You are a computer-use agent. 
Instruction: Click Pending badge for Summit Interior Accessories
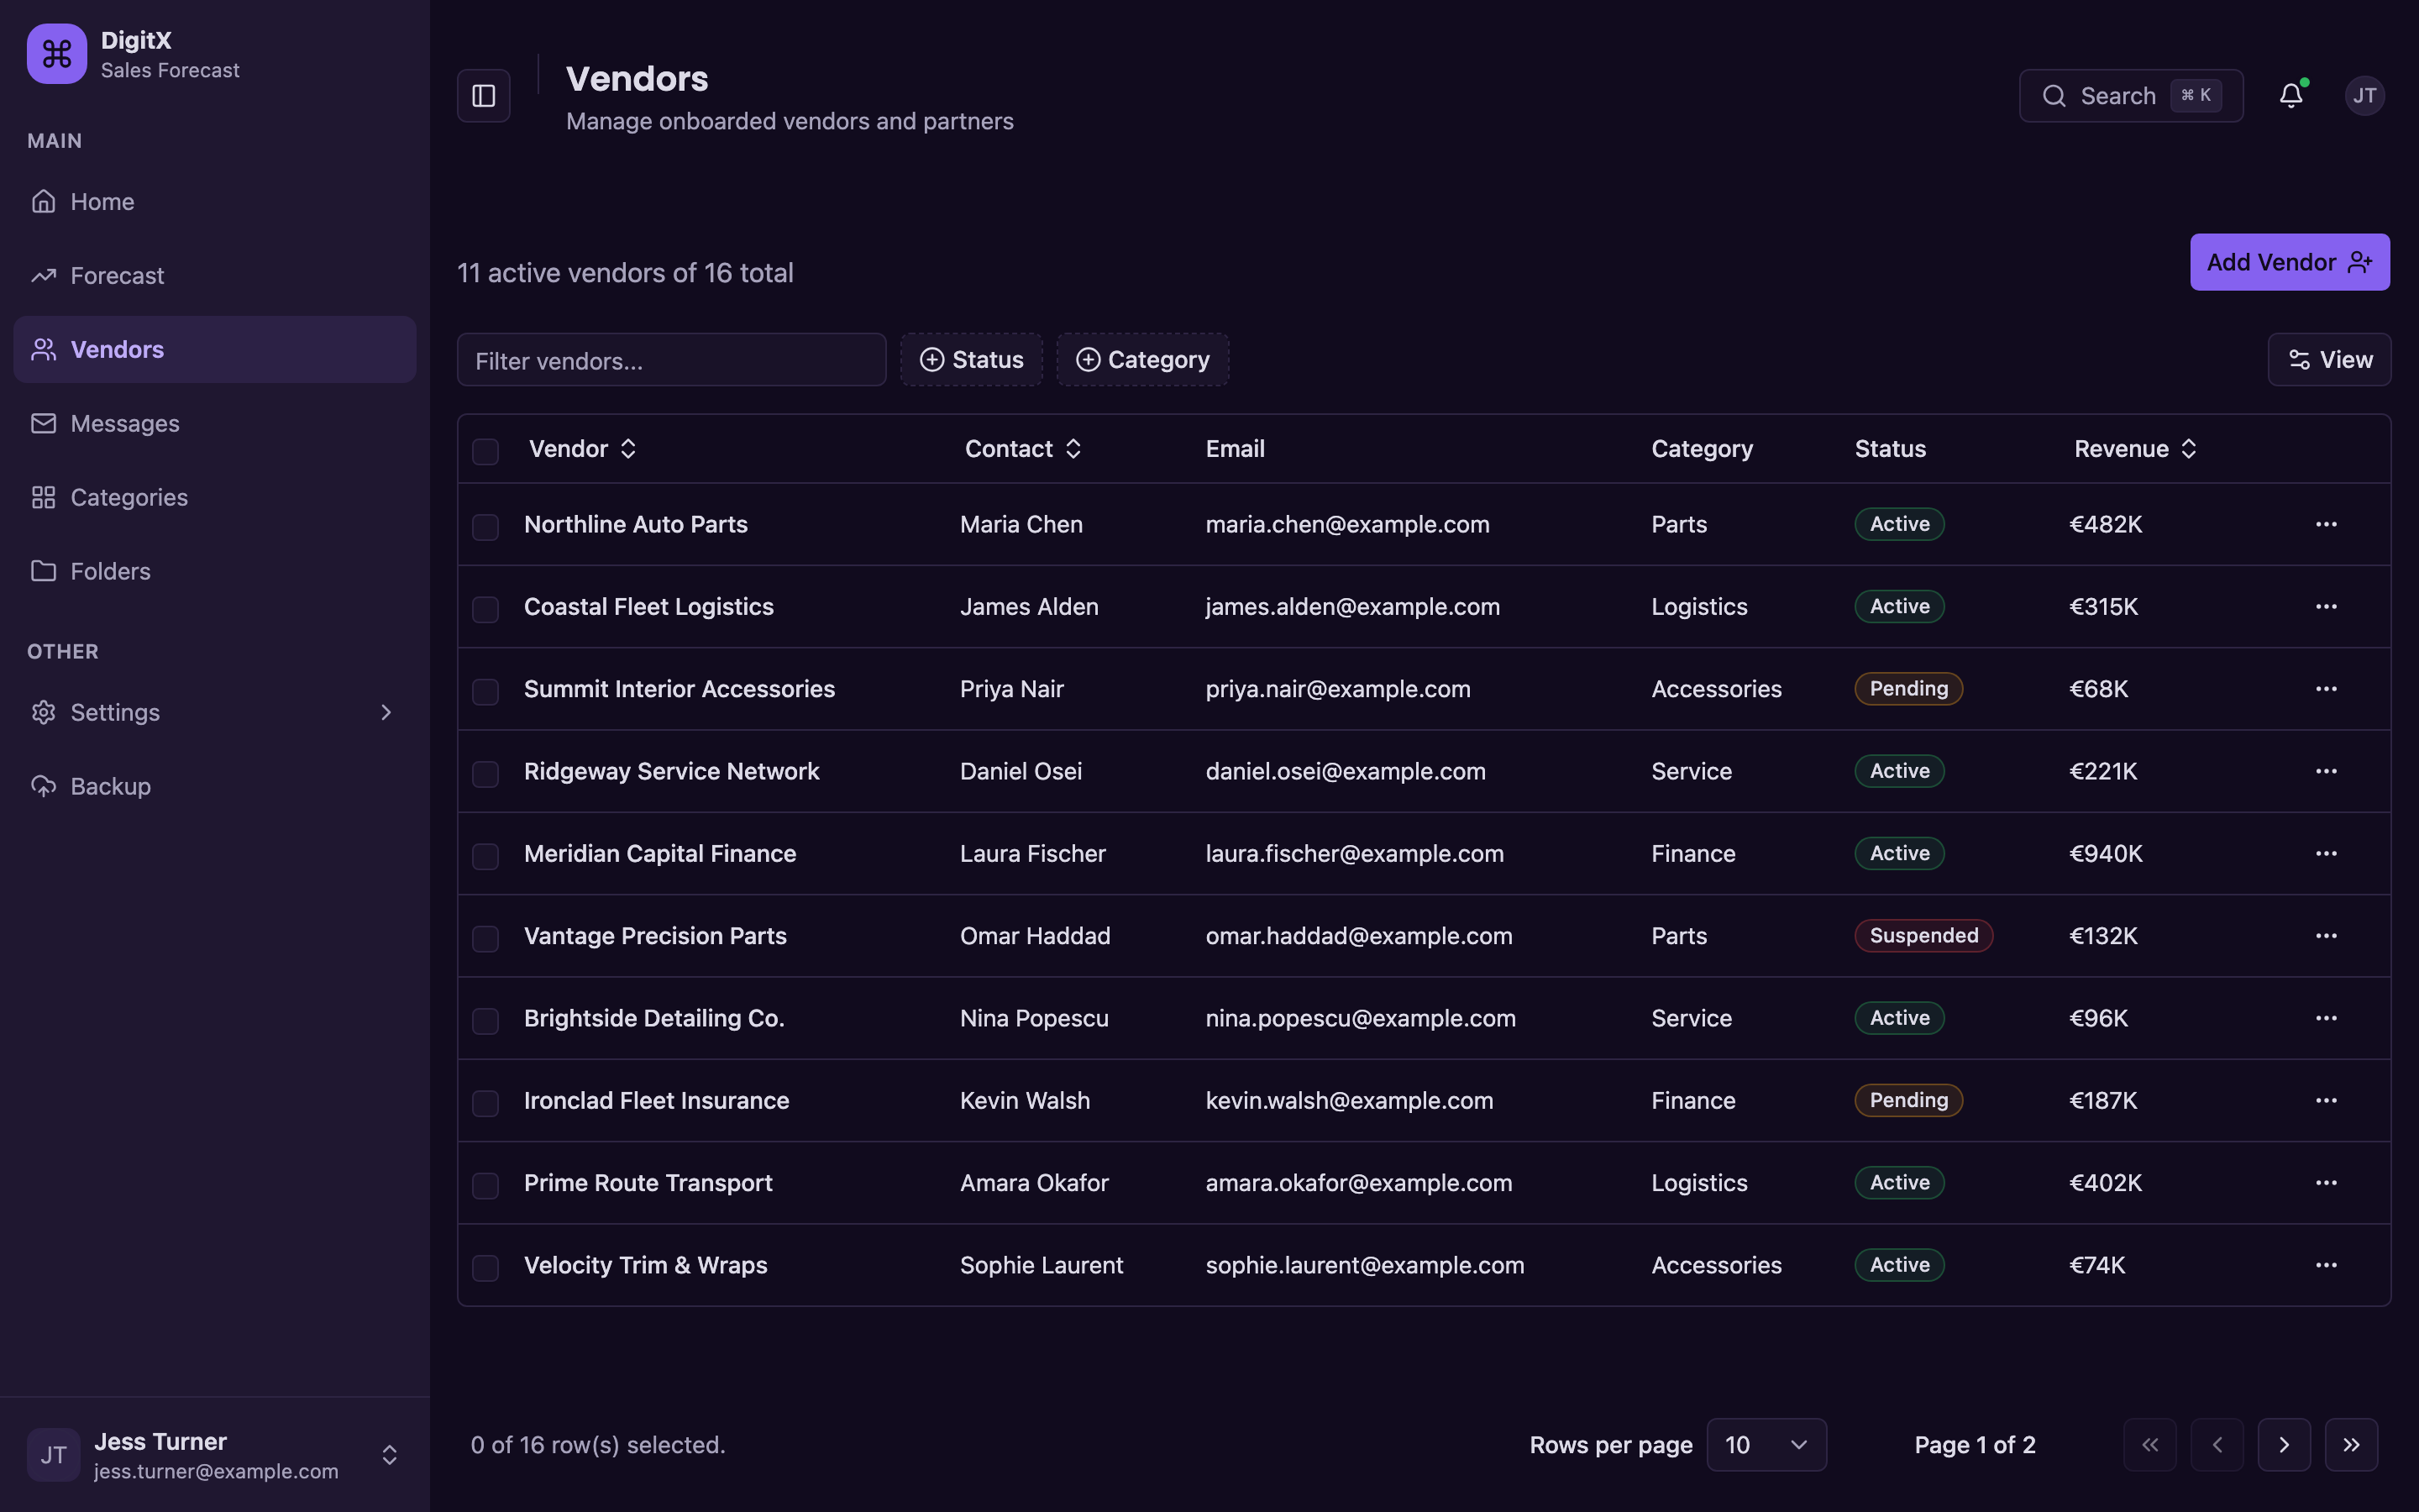(x=1908, y=689)
